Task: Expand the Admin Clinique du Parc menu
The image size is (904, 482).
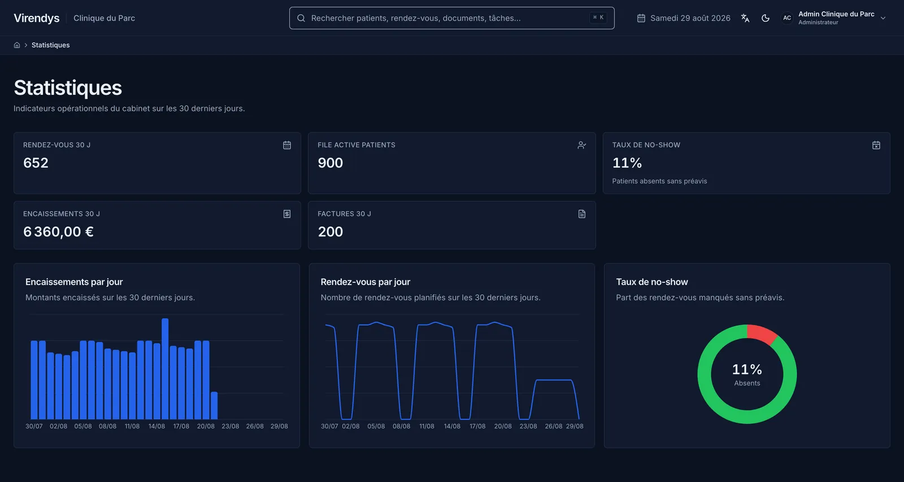Action: point(883,18)
